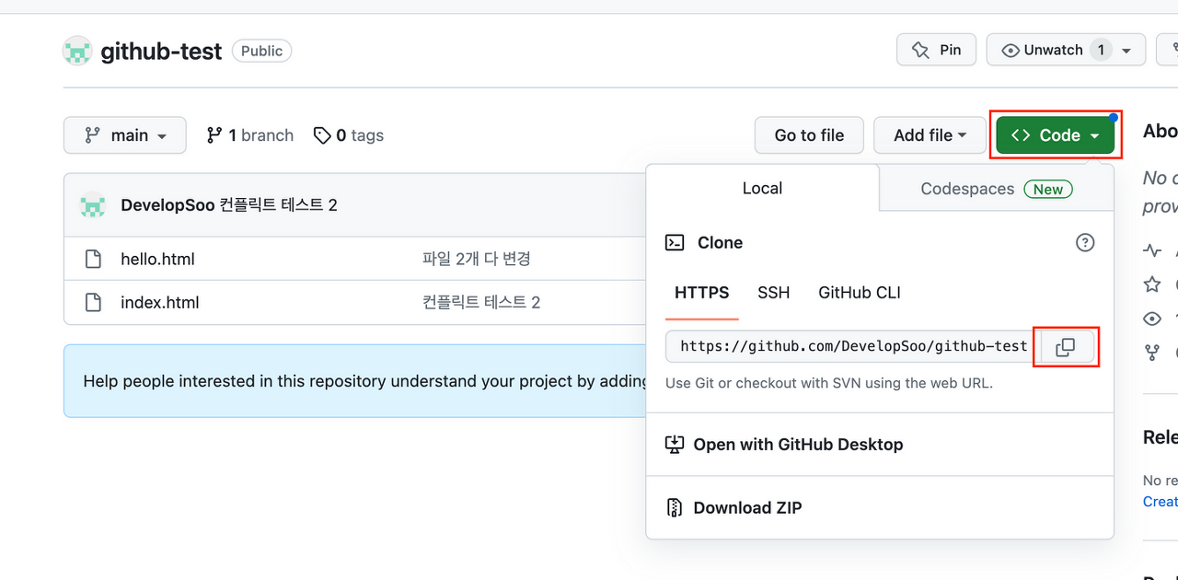Open the hello.html file
The height and width of the screenshot is (580, 1178).
pyautogui.click(x=157, y=259)
